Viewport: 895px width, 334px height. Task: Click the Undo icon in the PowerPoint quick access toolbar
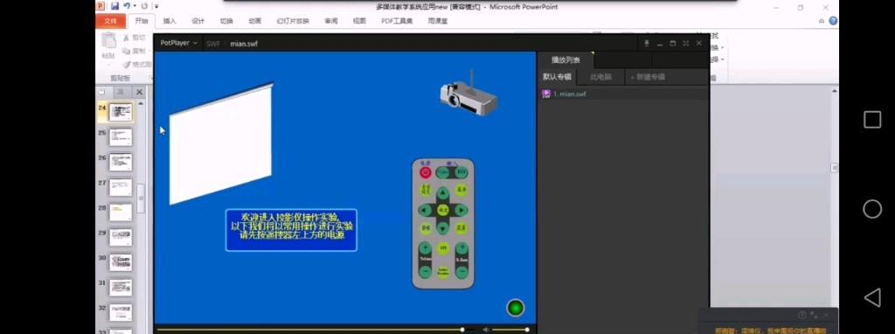pyautogui.click(x=127, y=6)
